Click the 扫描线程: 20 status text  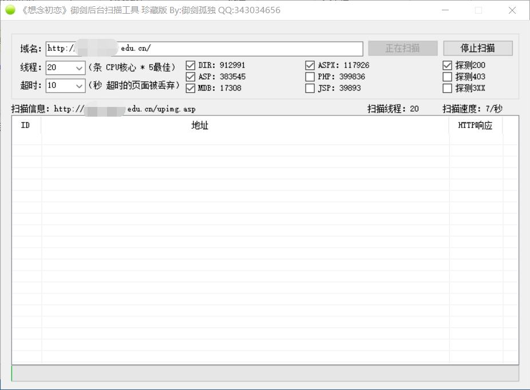coord(393,109)
